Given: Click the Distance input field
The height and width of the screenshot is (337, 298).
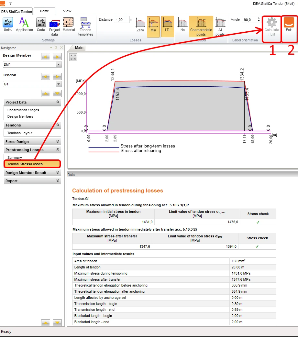Looking at the screenshot, I should click(121, 19).
